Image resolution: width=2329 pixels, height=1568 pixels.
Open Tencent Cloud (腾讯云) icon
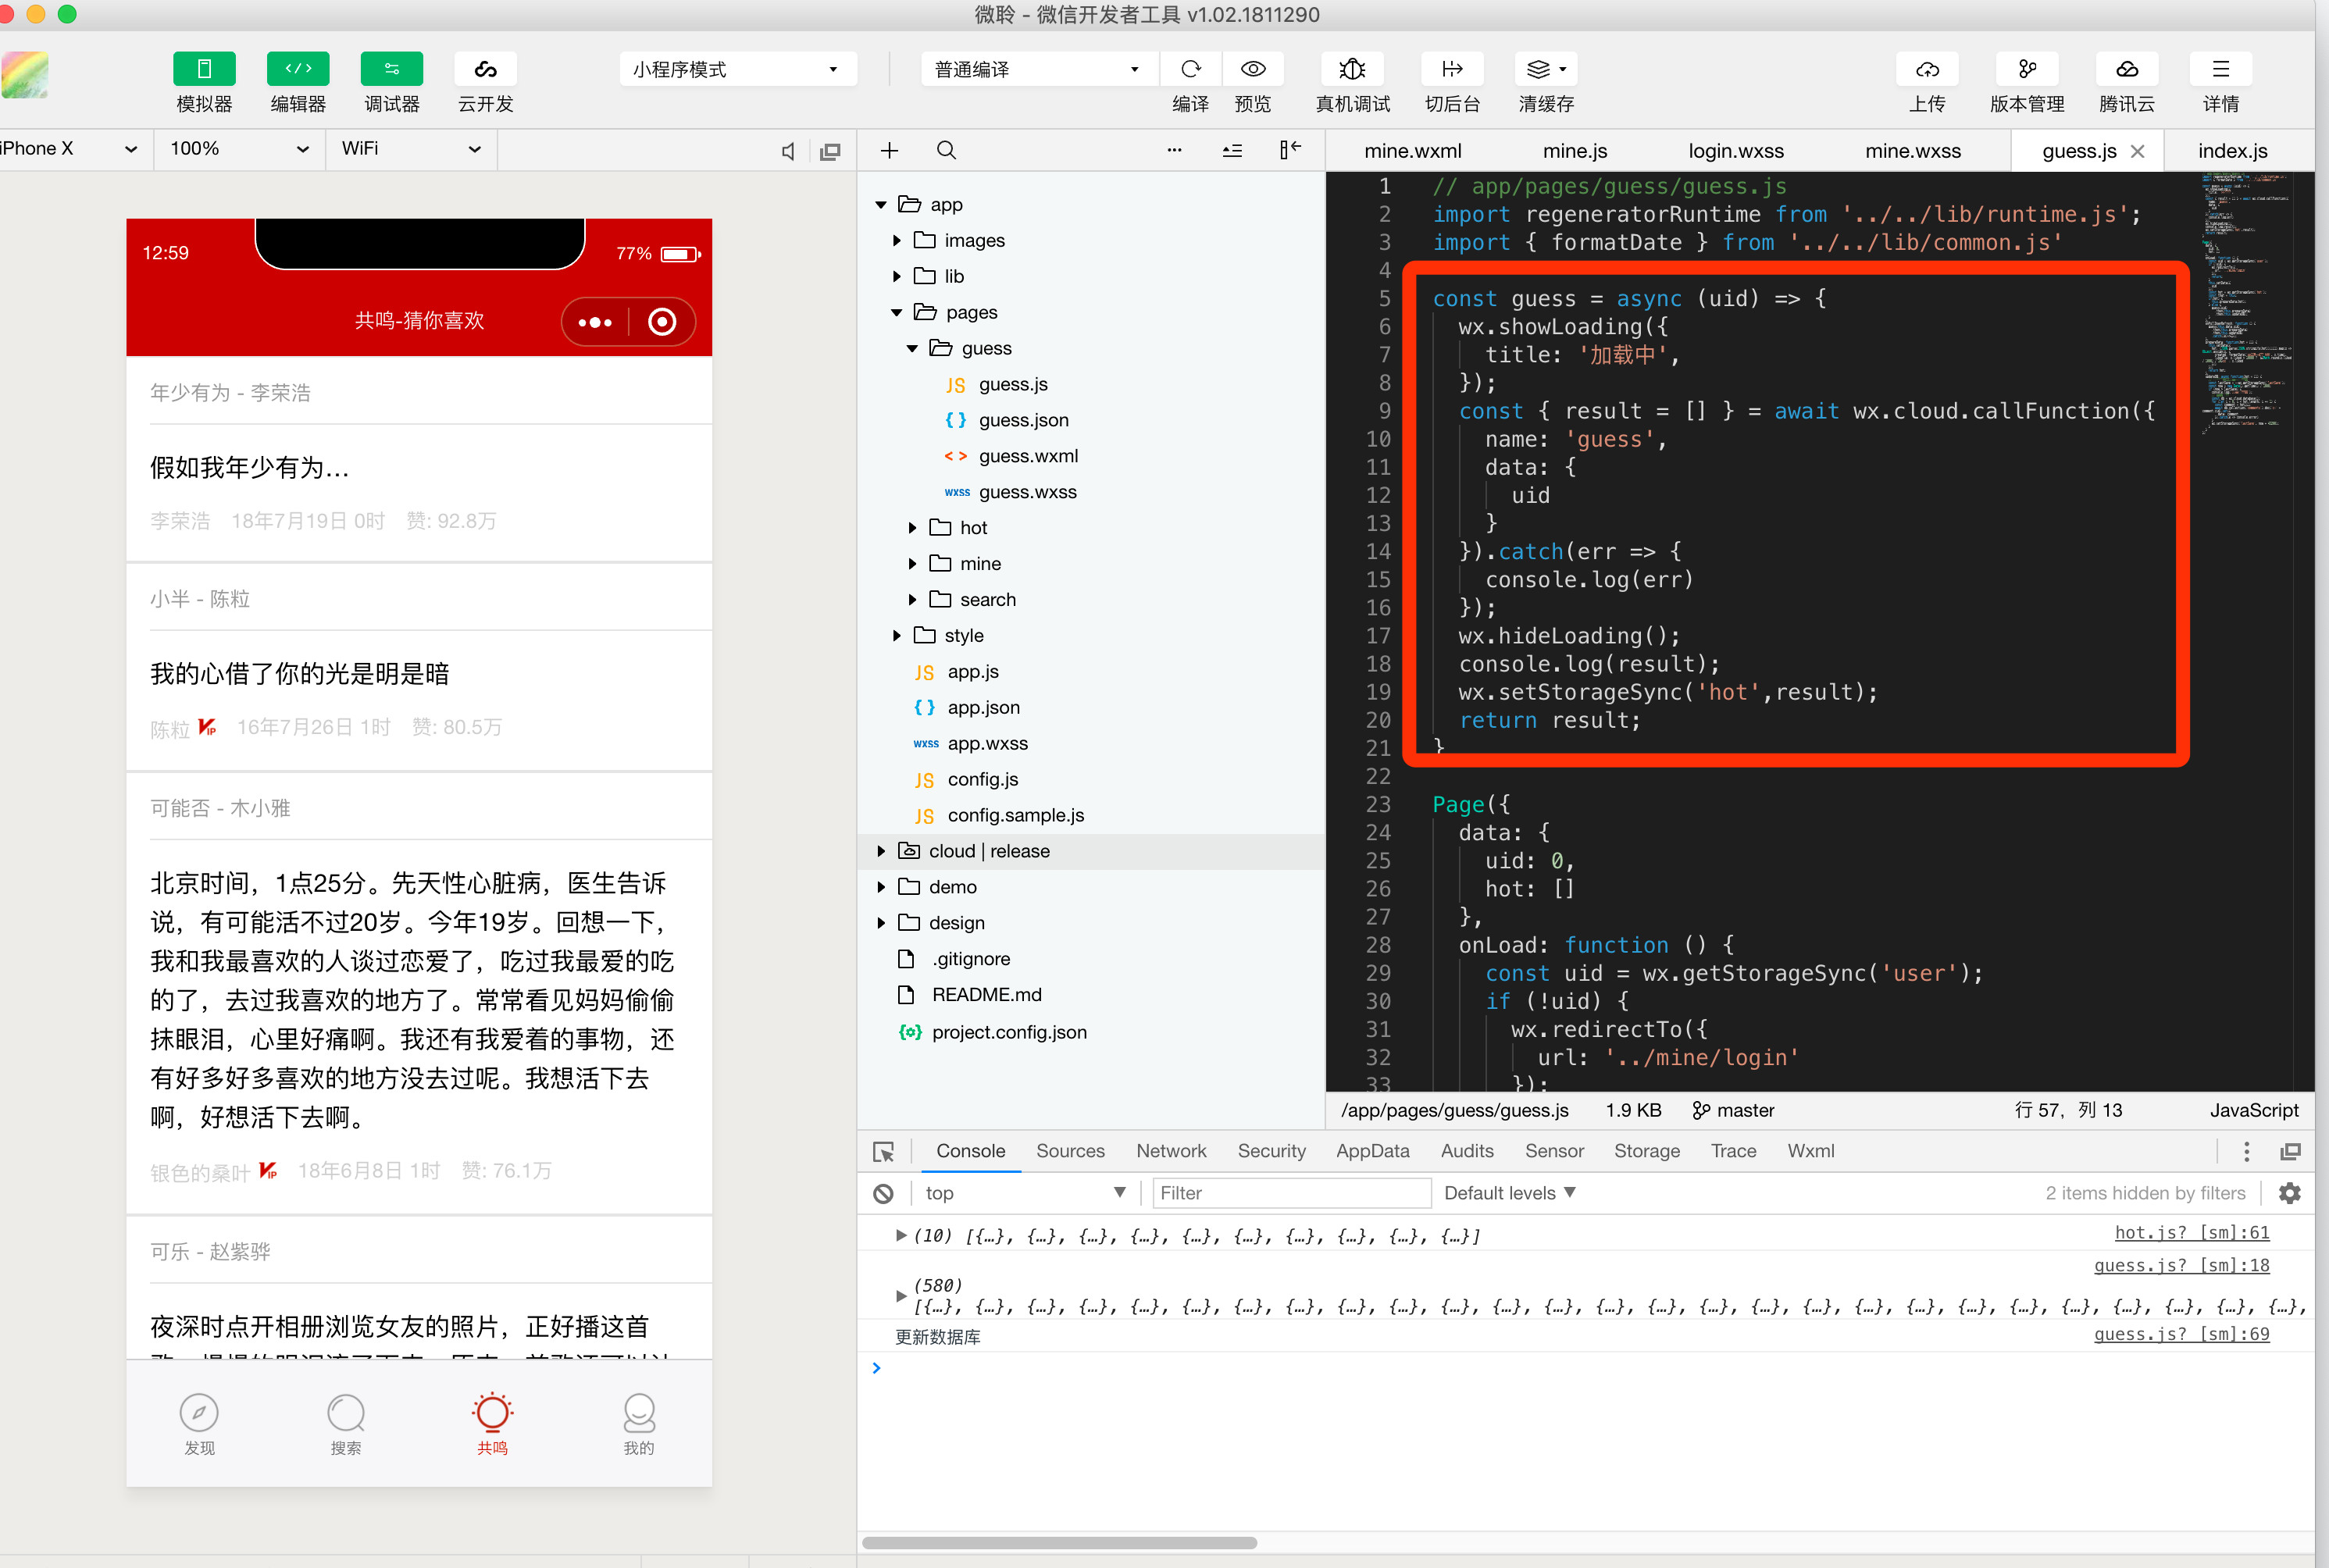2127,69
